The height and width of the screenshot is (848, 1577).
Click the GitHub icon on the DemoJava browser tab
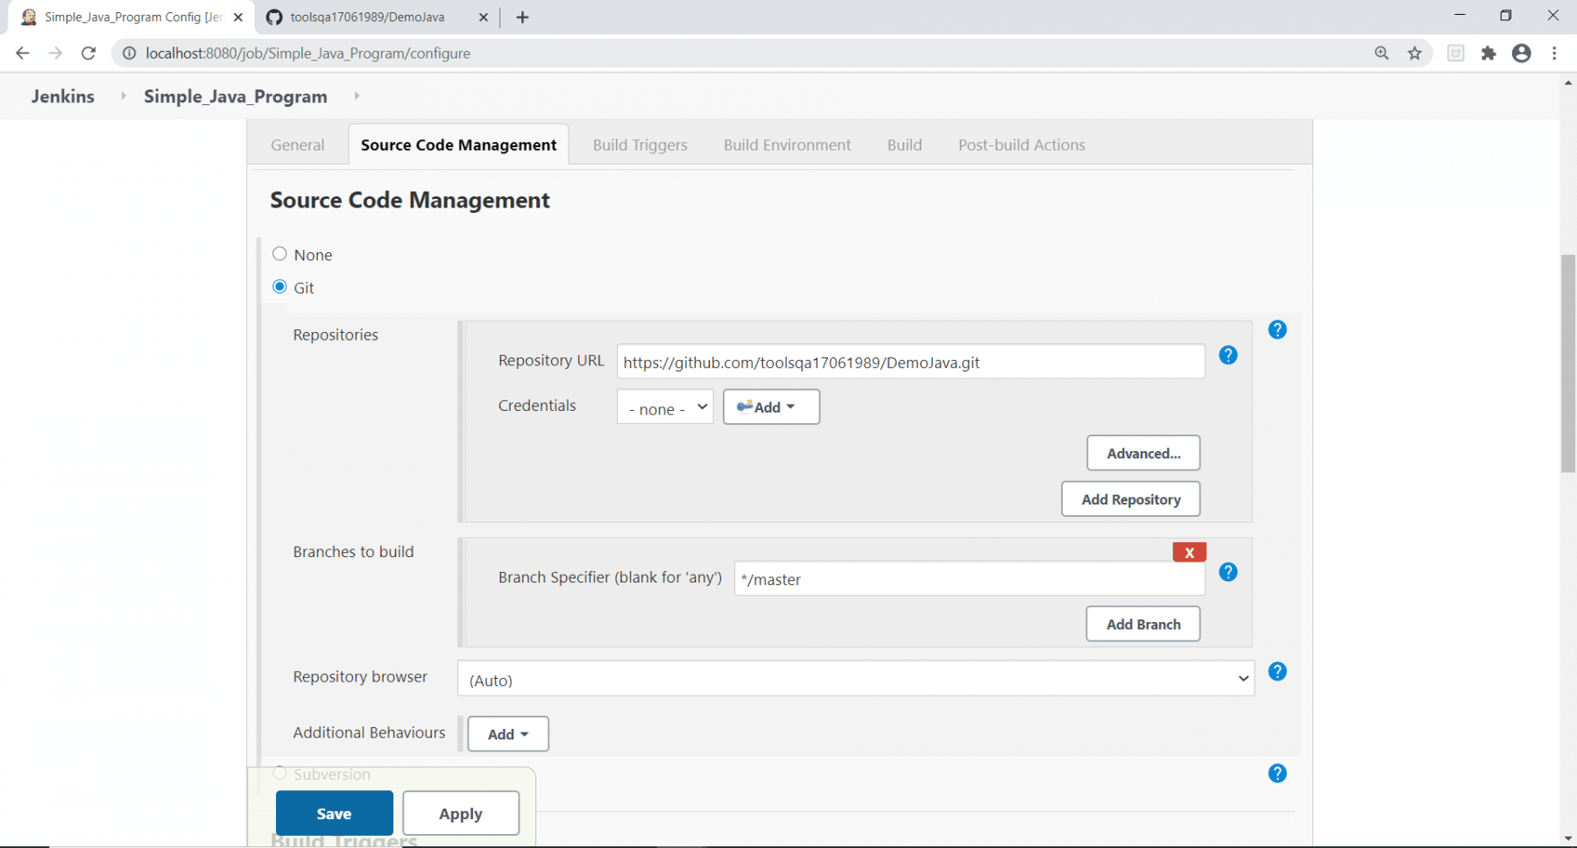(272, 17)
